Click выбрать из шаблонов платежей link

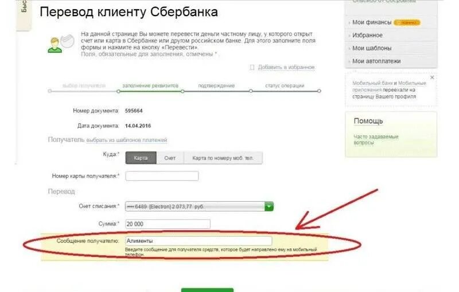(x=126, y=140)
